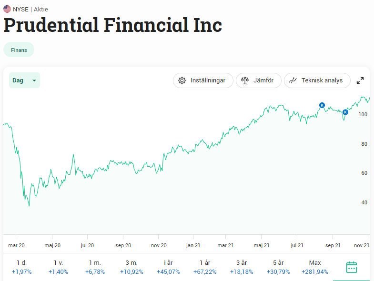Select the Max period
This screenshot has height=281, width=374.
point(315,267)
